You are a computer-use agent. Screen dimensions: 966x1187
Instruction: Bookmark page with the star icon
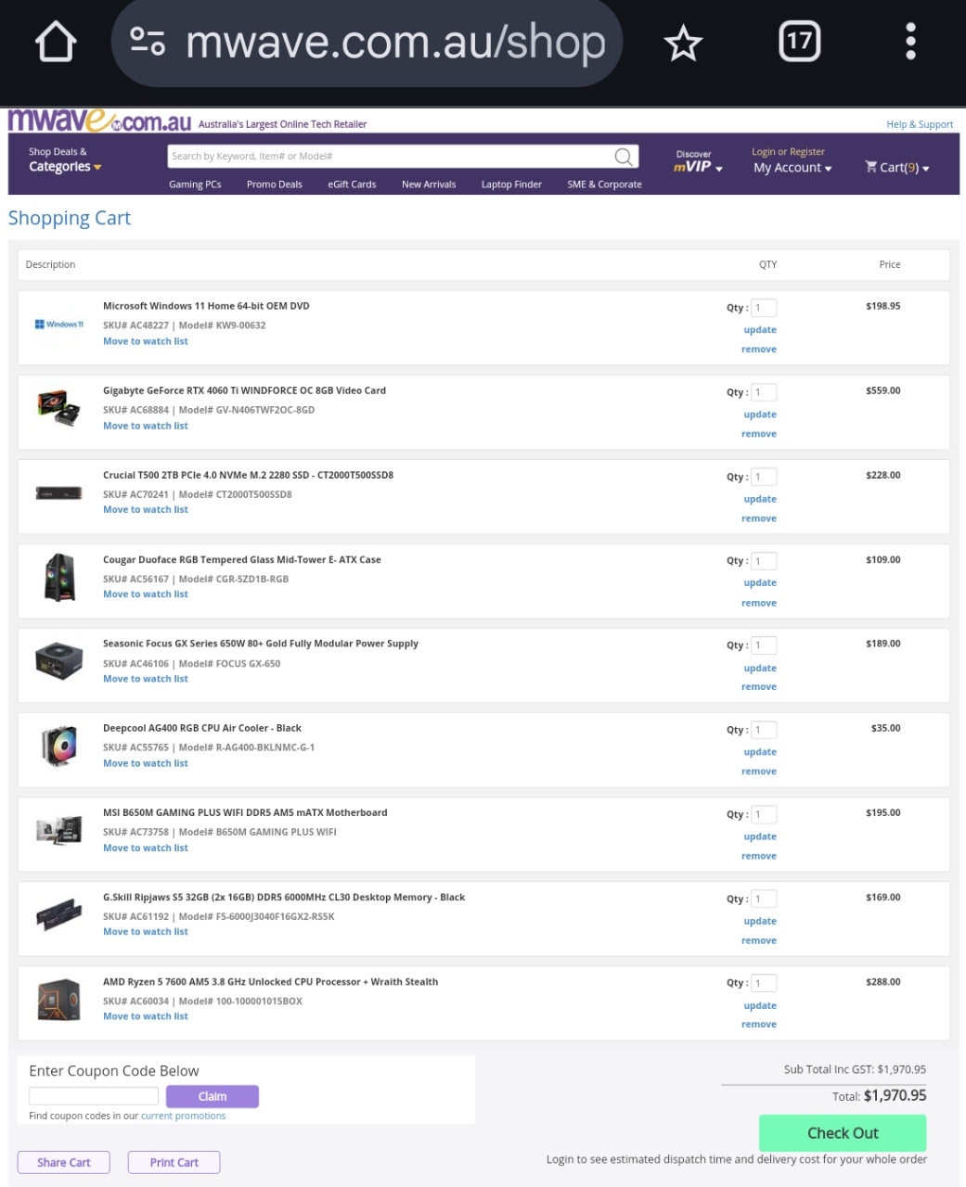point(683,43)
